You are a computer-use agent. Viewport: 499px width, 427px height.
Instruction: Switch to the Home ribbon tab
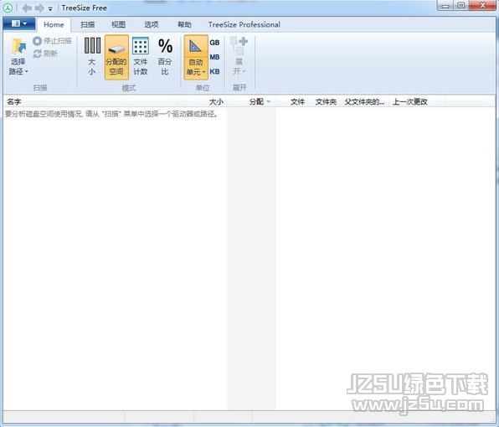click(54, 24)
